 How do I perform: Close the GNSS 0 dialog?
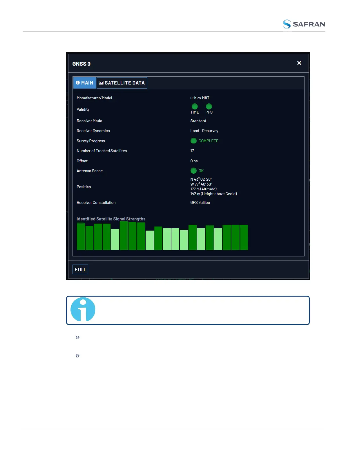click(299, 63)
